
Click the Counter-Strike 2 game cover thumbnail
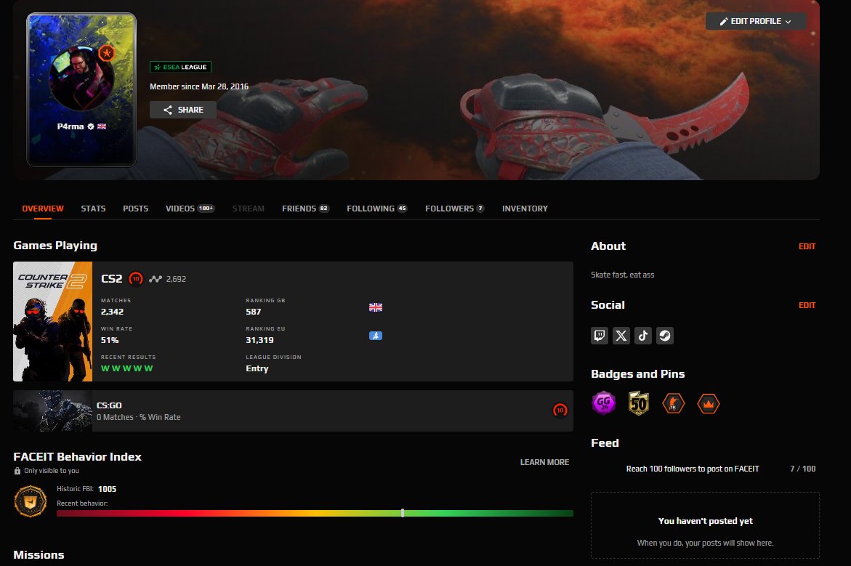click(x=52, y=321)
